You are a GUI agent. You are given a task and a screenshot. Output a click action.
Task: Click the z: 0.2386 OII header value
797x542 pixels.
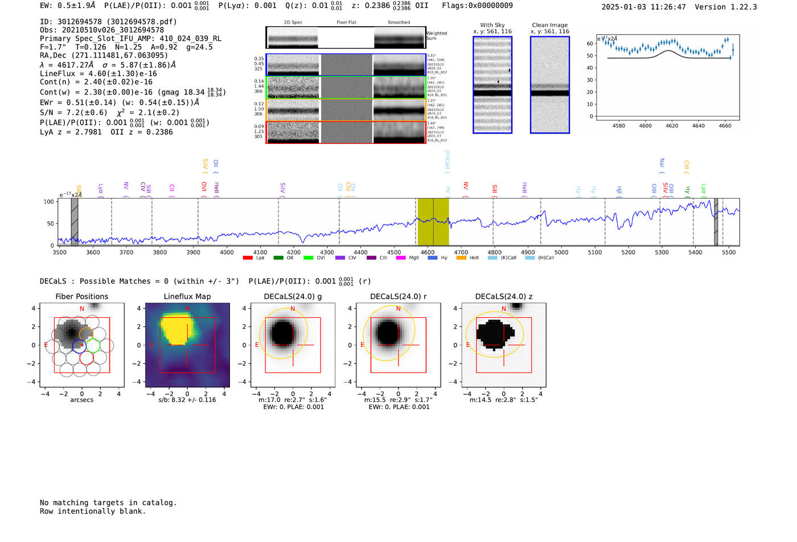coord(390,6)
